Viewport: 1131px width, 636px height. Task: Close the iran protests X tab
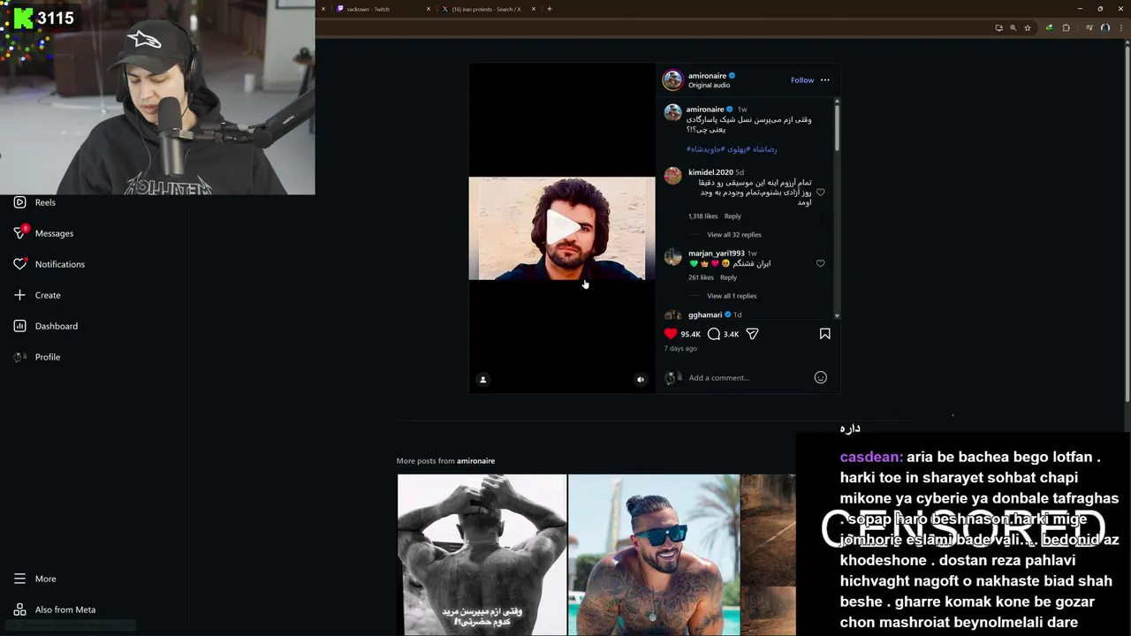[x=534, y=9]
